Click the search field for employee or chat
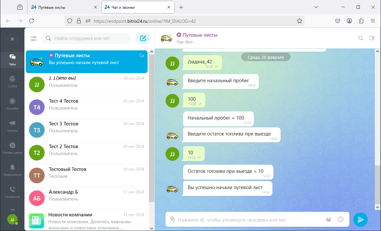The height and width of the screenshot is (231, 381). [x=86, y=38]
